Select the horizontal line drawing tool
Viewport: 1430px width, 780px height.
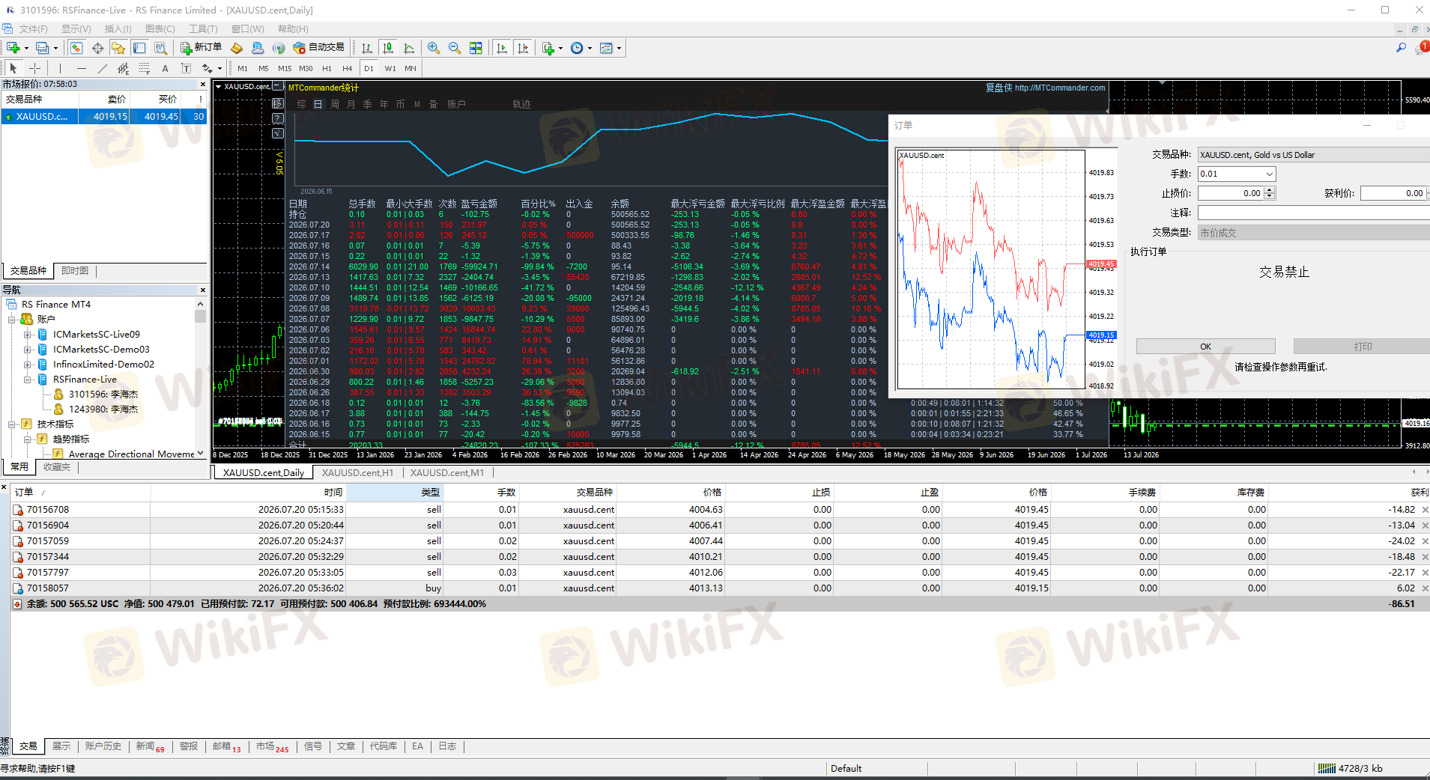point(81,68)
